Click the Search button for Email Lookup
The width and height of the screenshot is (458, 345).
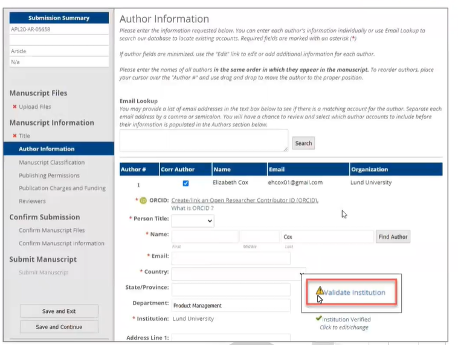303,143
